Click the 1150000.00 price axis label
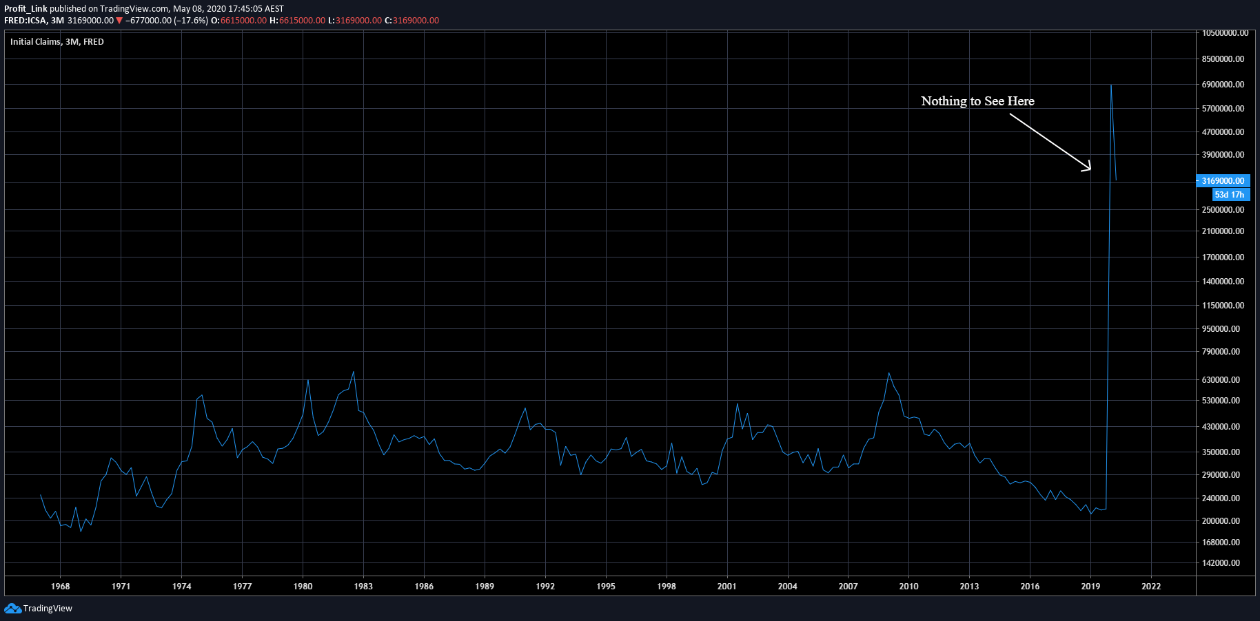This screenshot has height=621, width=1260. click(1223, 305)
